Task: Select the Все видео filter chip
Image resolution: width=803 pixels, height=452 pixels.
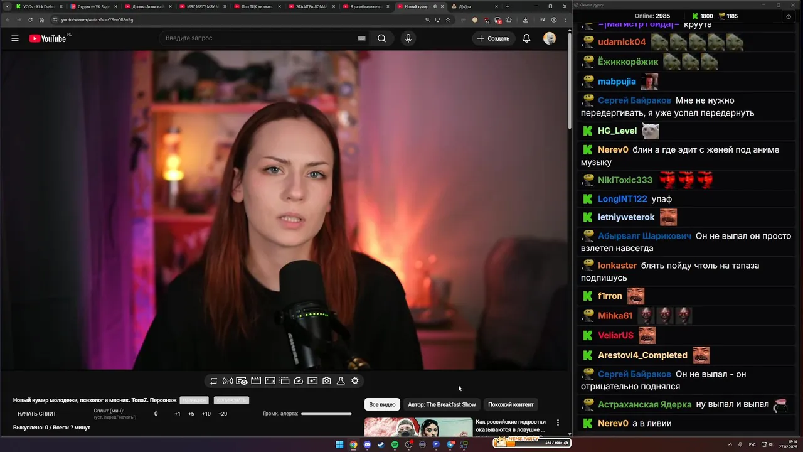Action: pyautogui.click(x=382, y=404)
